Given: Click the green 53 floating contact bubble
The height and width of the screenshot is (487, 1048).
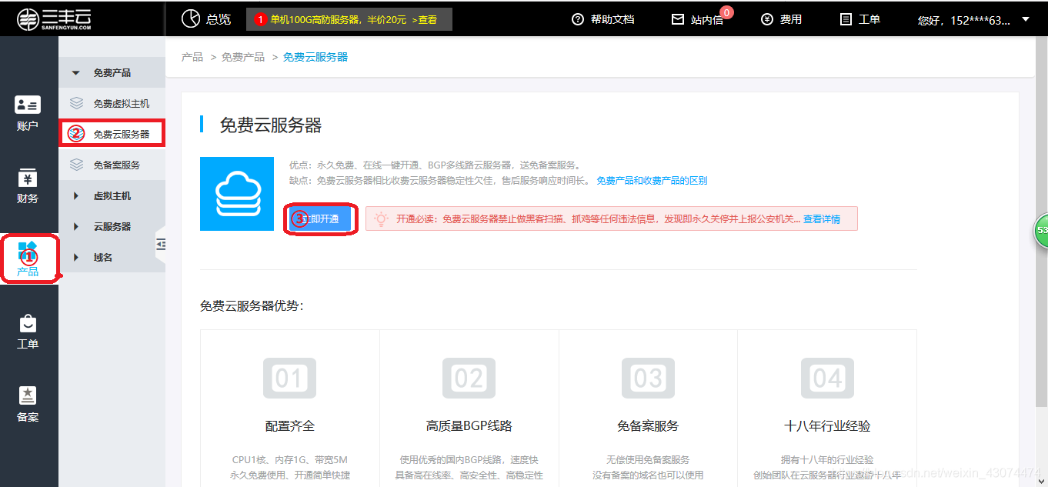Looking at the screenshot, I should [1041, 231].
